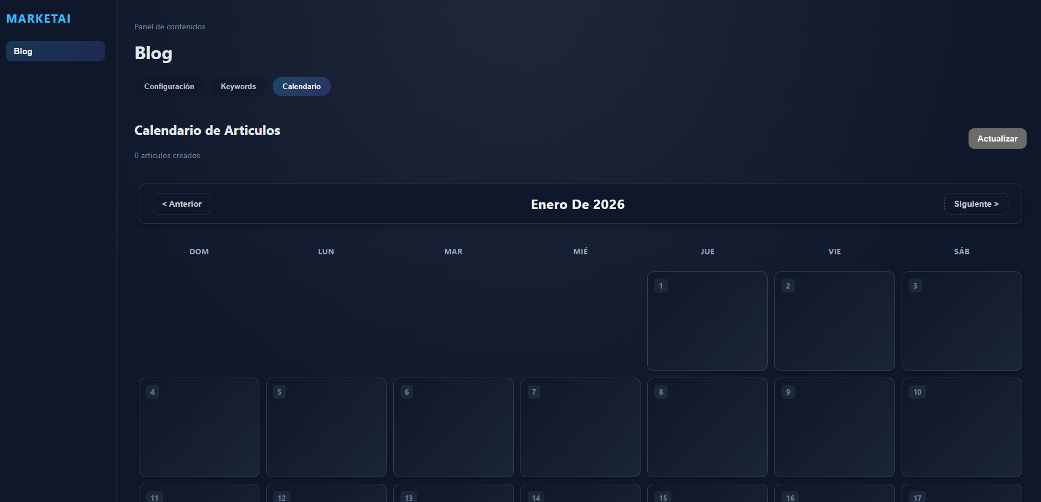Choose day 7 calendar cell
Viewport: 1041px width, 502px height.
pyautogui.click(x=580, y=427)
